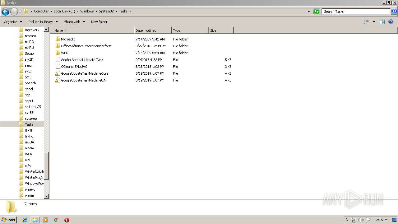Sort by the Date modified column
This screenshot has height=224, width=398.
153,30
